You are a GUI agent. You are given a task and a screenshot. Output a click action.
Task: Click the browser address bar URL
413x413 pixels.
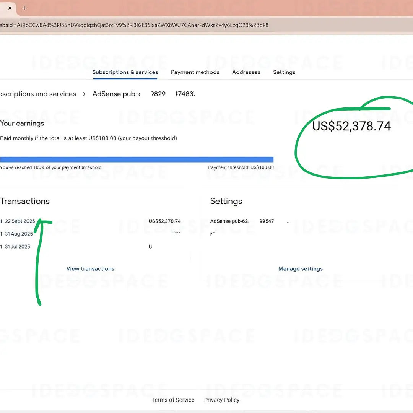tap(134, 25)
